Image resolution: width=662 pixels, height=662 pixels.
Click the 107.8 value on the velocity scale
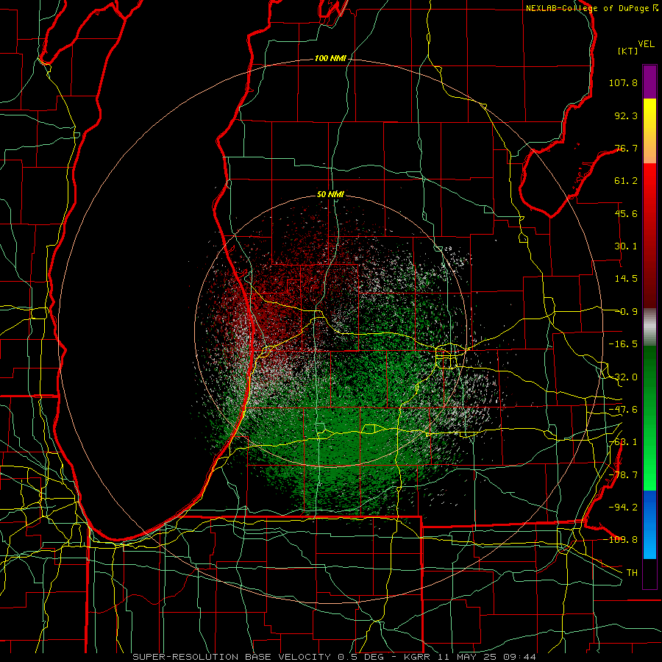(x=623, y=82)
